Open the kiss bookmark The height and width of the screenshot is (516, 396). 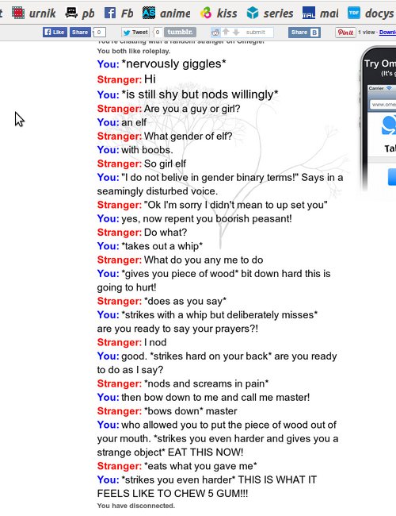219,13
